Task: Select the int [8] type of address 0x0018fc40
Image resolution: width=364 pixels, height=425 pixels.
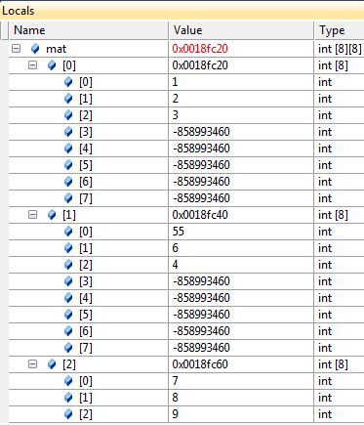Action: [x=333, y=215]
